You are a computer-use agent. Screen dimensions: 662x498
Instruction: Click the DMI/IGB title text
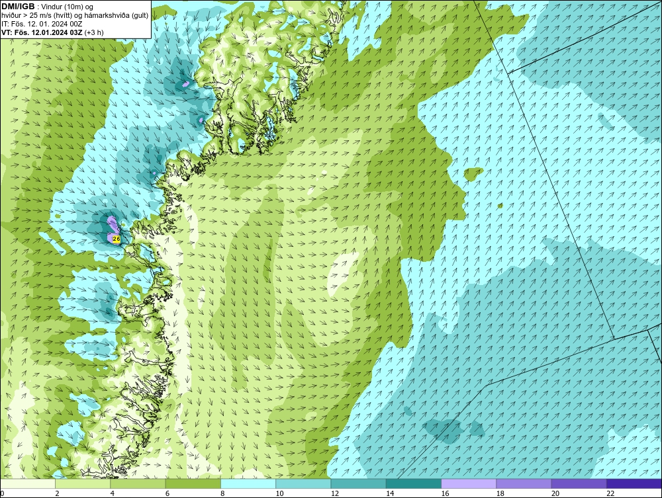pos(18,7)
